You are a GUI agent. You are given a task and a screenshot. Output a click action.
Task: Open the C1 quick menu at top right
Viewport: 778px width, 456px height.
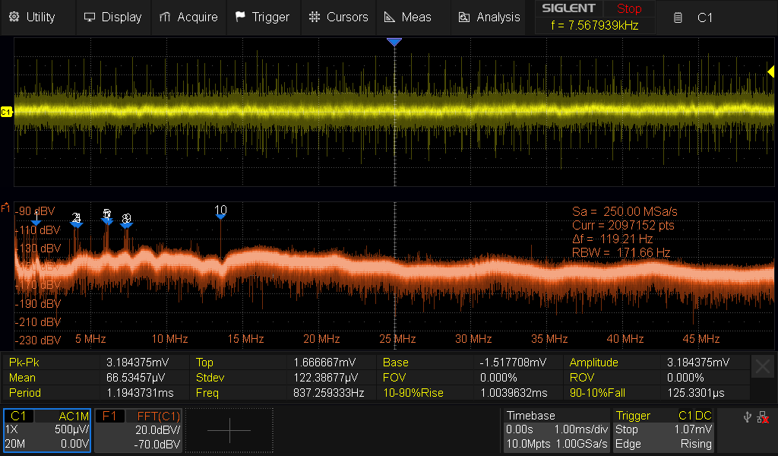[x=694, y=17]
